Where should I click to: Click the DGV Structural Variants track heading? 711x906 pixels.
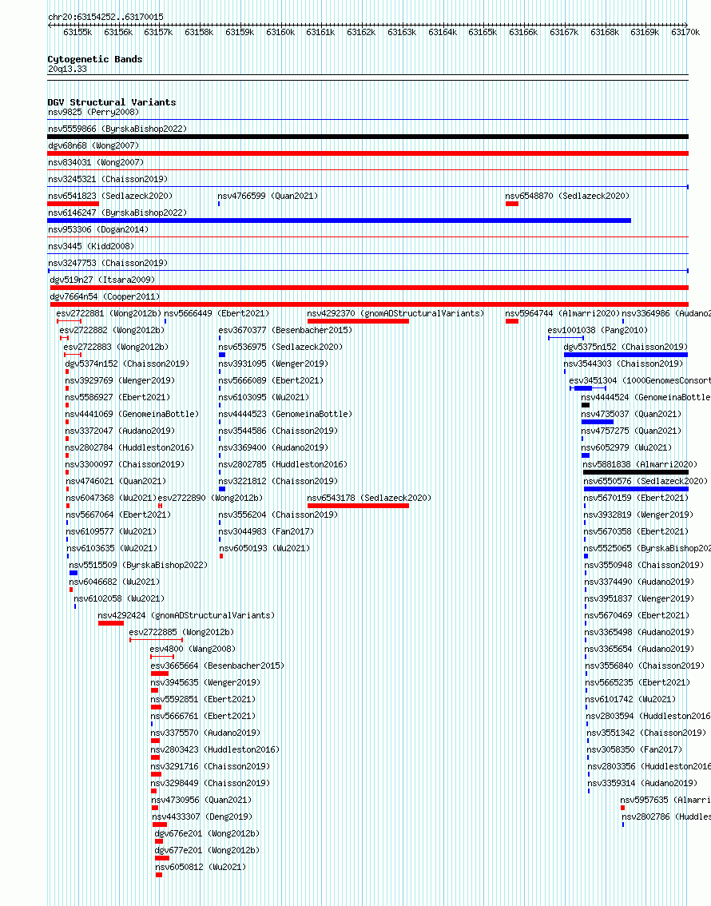point(112,102)
